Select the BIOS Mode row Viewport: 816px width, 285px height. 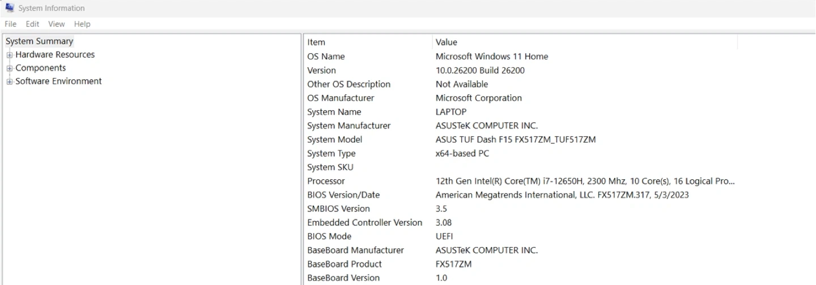tap(329, 236)
